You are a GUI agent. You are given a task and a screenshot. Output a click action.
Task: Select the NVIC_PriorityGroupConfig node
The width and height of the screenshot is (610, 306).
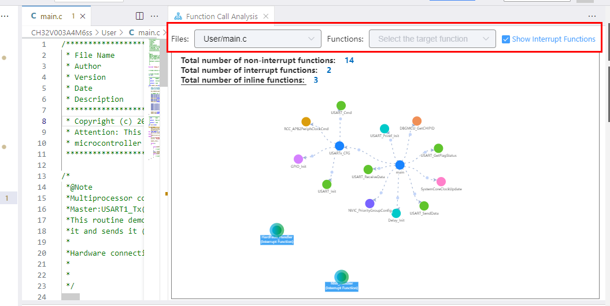point(369,203)
